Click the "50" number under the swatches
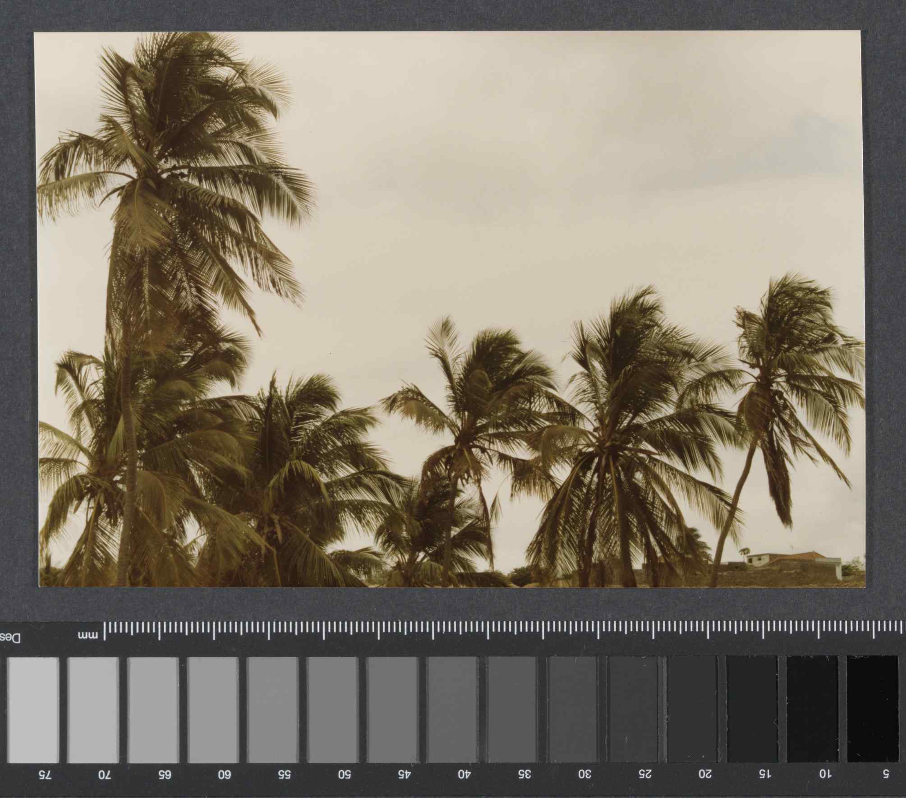The height and width of the screenshot is (798, 906). (345, 775)
